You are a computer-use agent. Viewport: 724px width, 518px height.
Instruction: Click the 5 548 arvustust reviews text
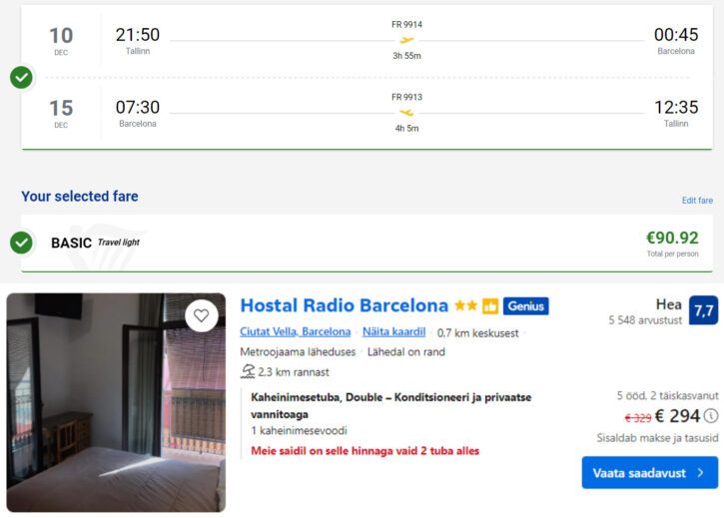click(645, 320)
